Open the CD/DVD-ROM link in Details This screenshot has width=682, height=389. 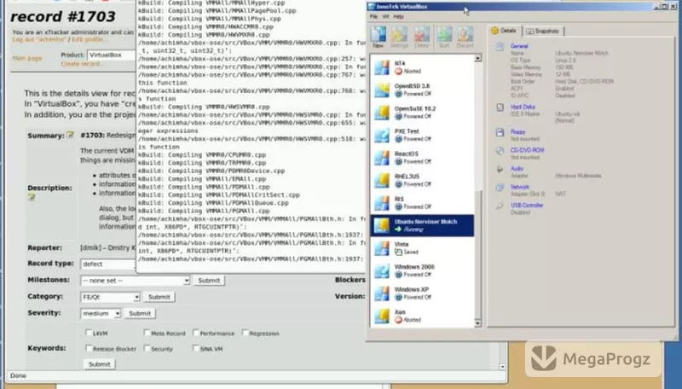point(527,150)
